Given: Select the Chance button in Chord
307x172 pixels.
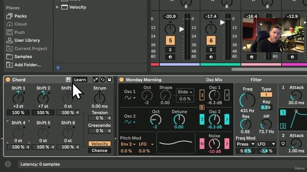Looking at the screenshot, I should coord(100,150).
